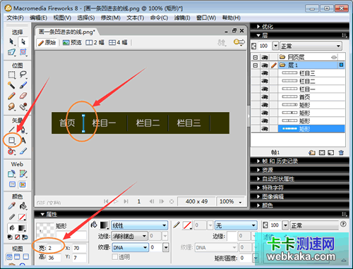Toggle visibility of 栏目二 layer
This screenshot has height=269, width=353.
click(265, 81)
